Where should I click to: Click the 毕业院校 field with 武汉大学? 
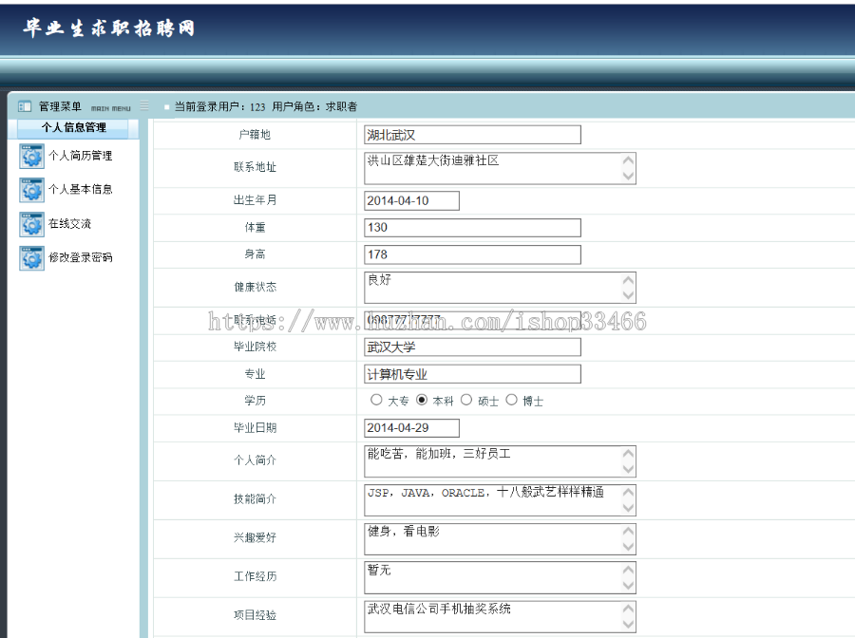pos(472,347)
